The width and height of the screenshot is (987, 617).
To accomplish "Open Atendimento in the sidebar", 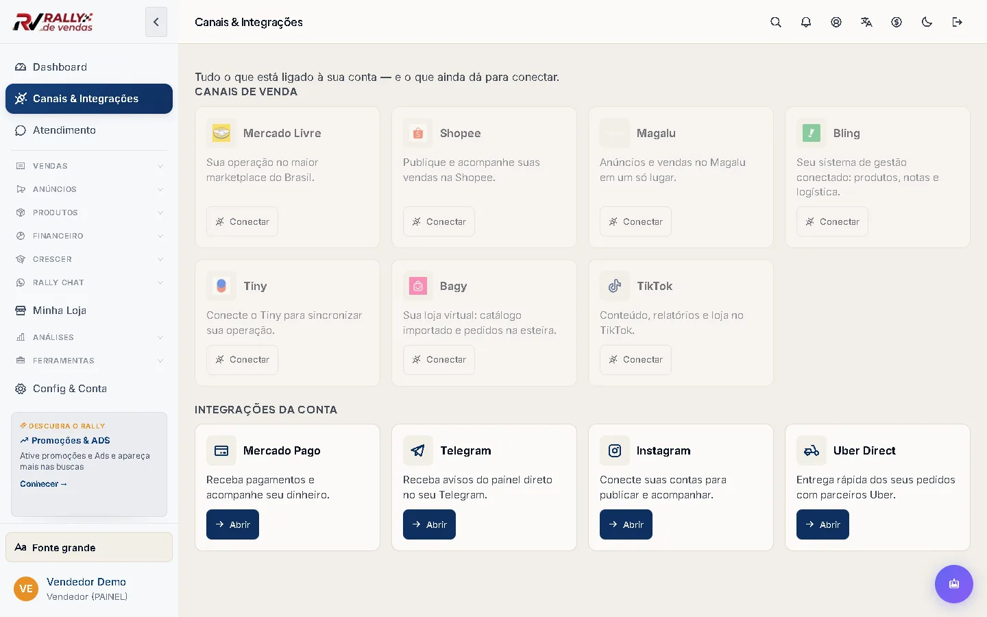I will click(89, 130).
